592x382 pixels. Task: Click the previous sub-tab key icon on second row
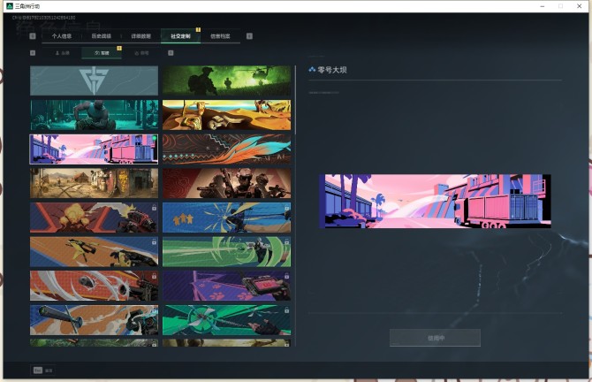[x=33, y=53]
